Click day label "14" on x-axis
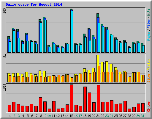Screen dimensions: 152x119 pyautogui.click(x=67, y=116)
